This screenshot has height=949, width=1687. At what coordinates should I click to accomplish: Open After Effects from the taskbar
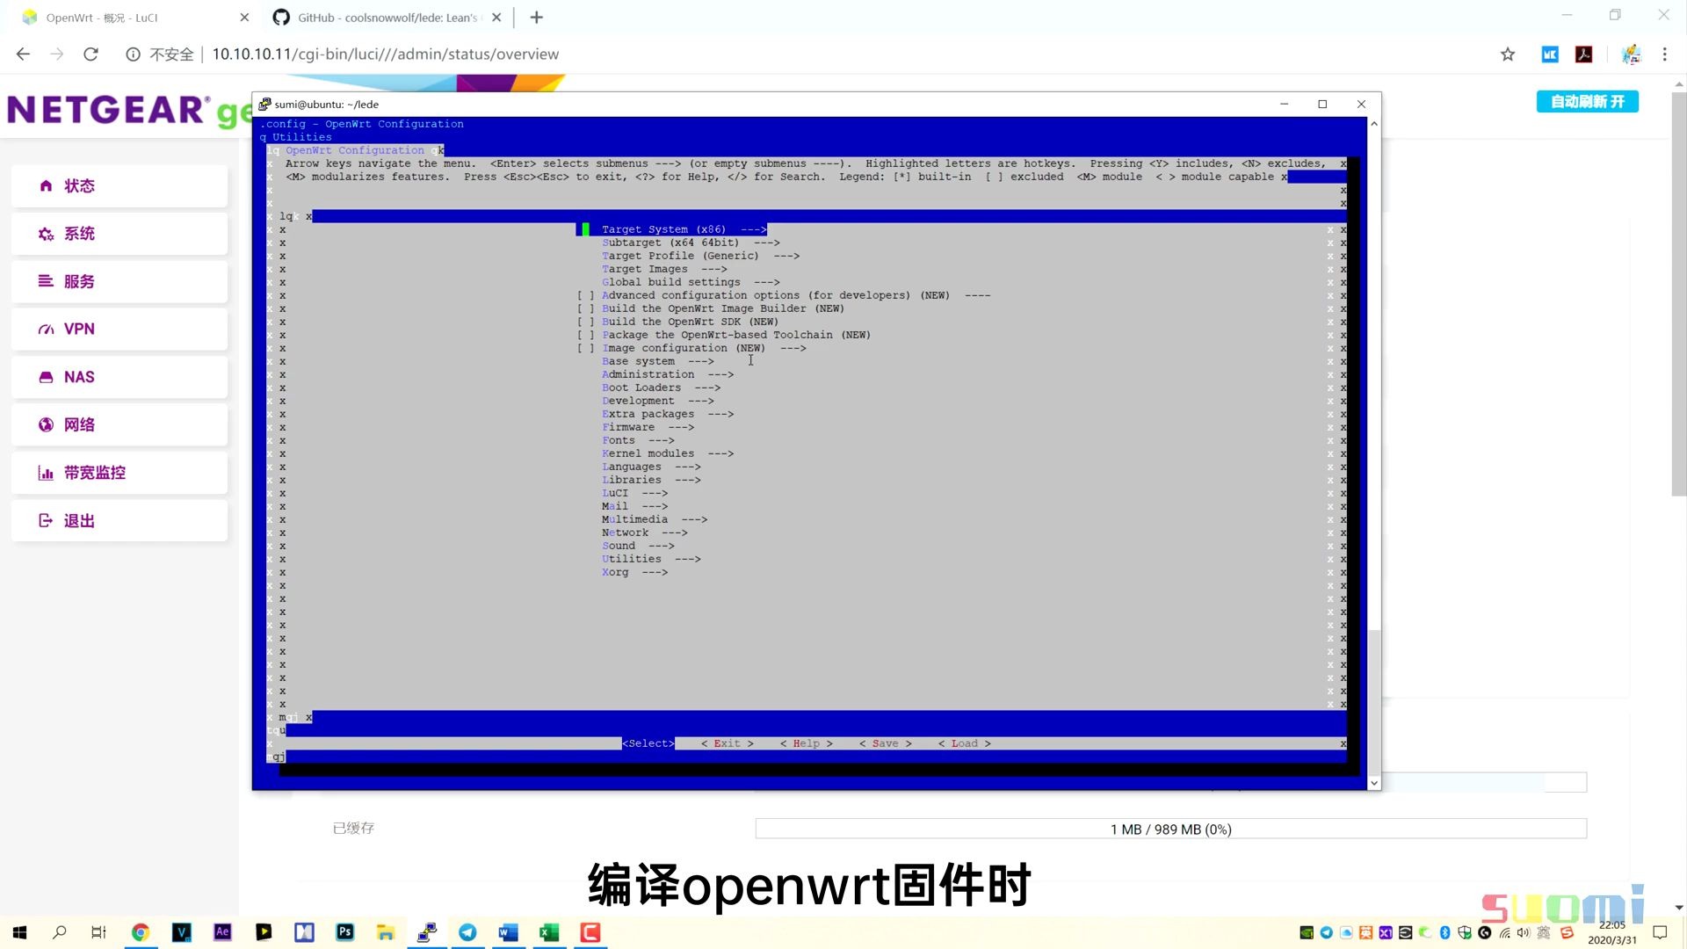tap(222, 932)
